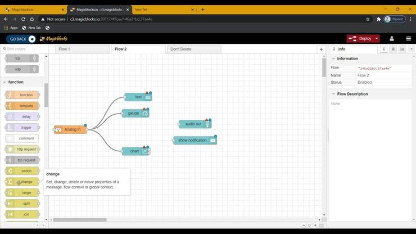Collapse the Information section

pos(333,58)
